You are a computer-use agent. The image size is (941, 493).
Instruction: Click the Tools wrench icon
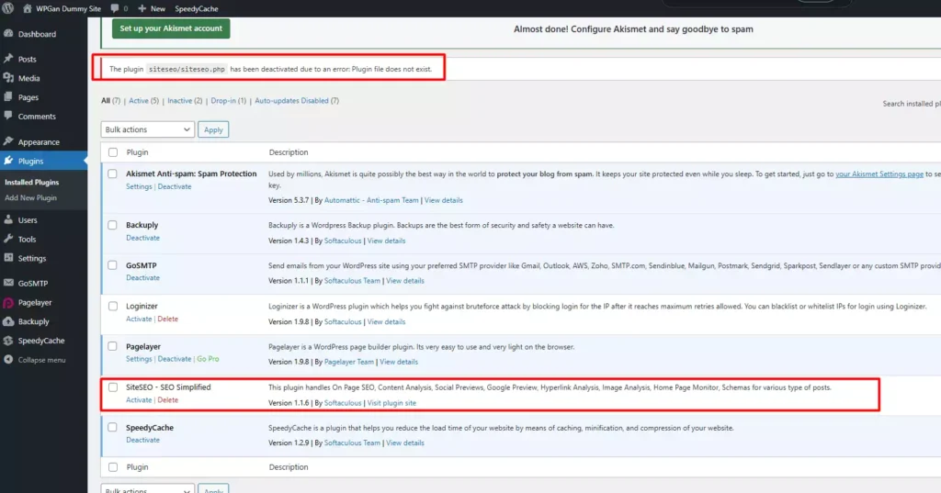tap(8, 239)
